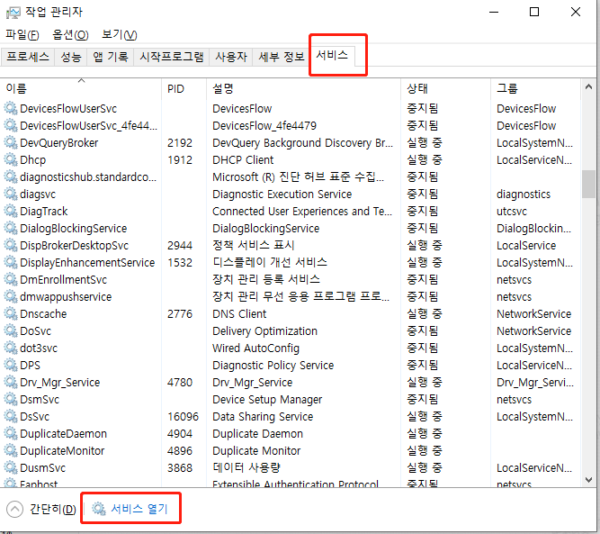The height and width of the screenshot is (534, 600).
Task: Click the DiagTrack service gear icon
Action: (11, 211)
